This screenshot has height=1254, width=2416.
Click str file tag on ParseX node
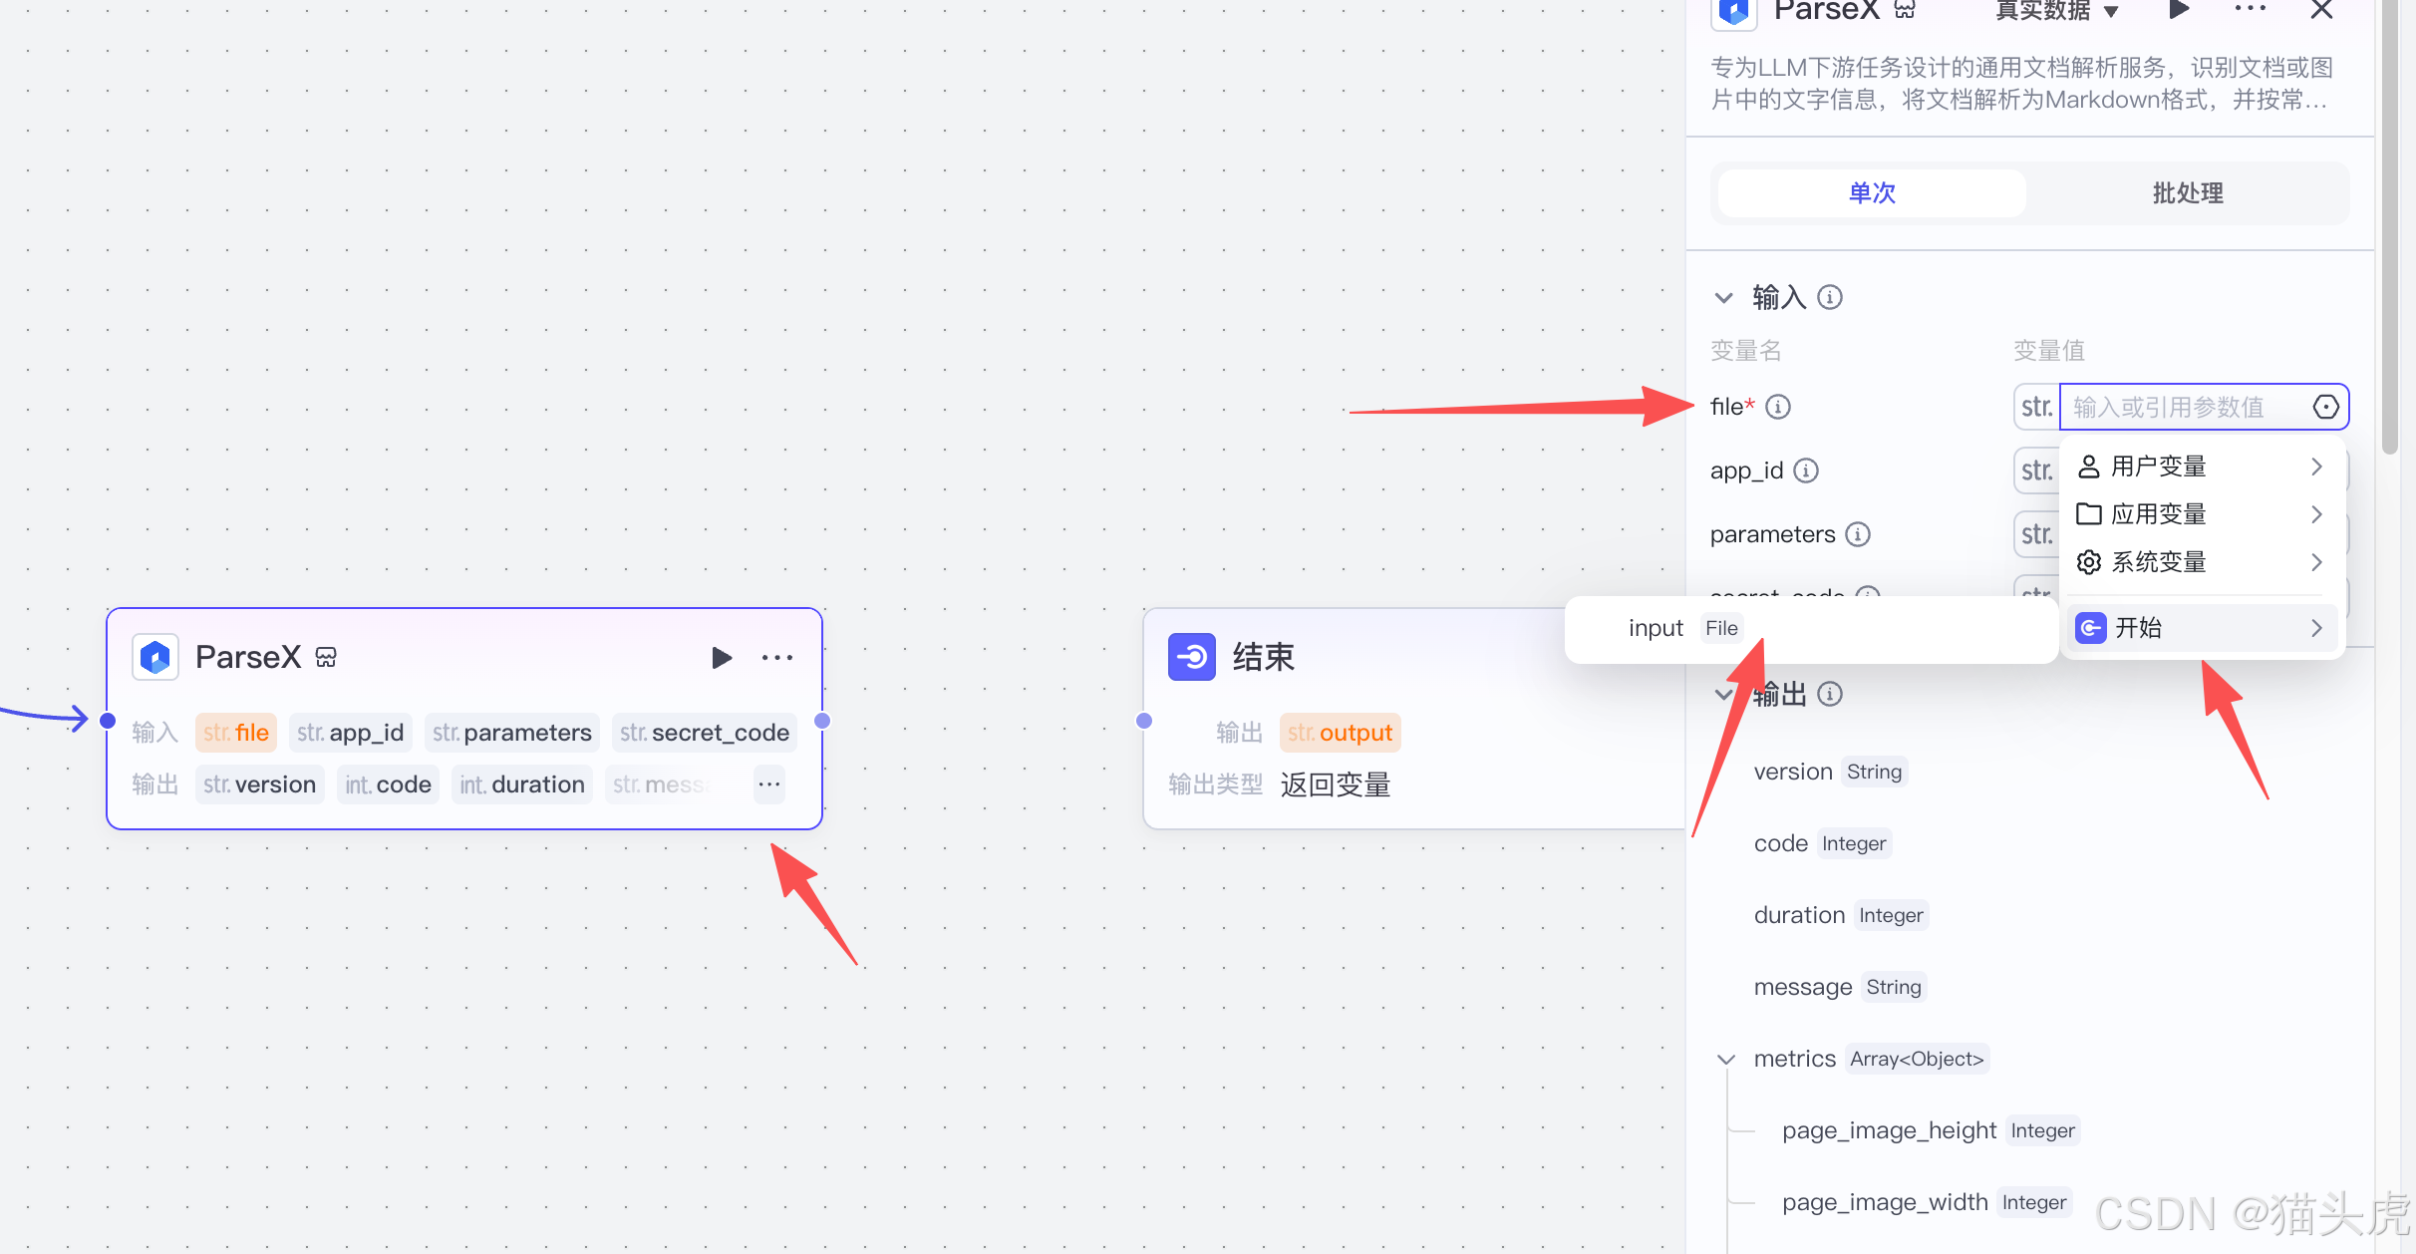pos(236,733)
